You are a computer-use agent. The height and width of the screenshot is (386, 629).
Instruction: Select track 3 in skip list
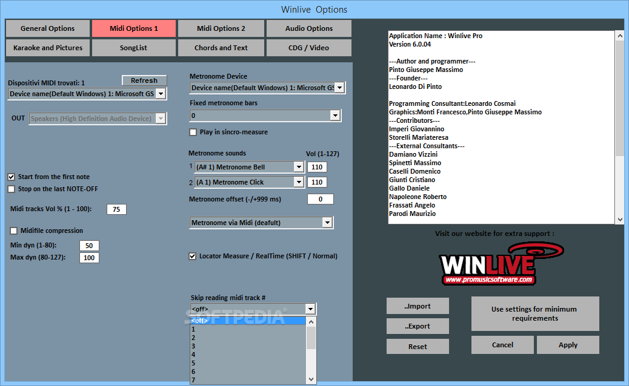pos(248,346)
